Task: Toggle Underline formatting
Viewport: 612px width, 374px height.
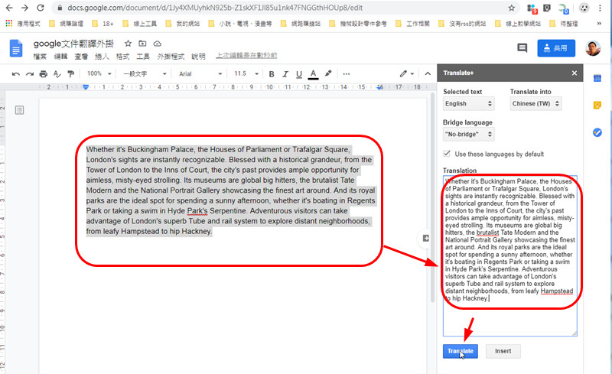Action: (x=299, y=73)
